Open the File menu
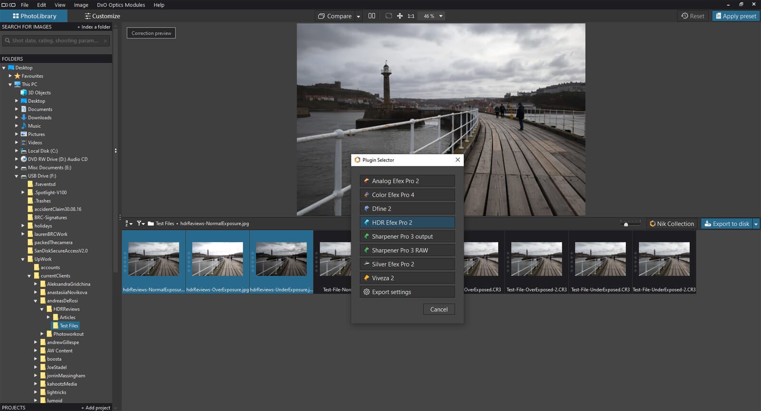 tap(25, 5)
